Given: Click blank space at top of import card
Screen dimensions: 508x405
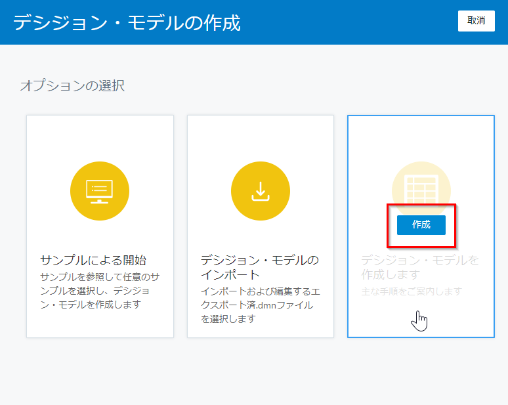Looking at the screenshot, I should click(261, 135).
